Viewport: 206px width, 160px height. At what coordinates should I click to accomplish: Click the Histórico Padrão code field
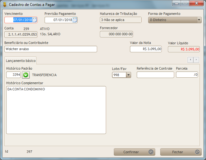pyautogui.click(x=14, y=75)
